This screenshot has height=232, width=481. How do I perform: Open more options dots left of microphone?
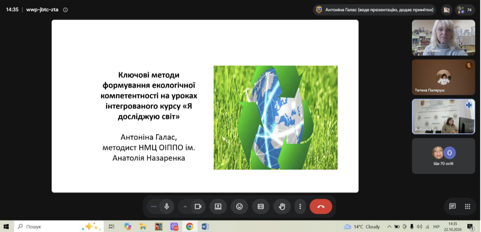pos(154,206)
